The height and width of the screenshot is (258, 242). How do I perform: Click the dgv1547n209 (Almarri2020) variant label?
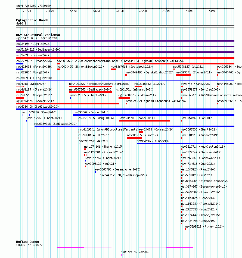37,38
